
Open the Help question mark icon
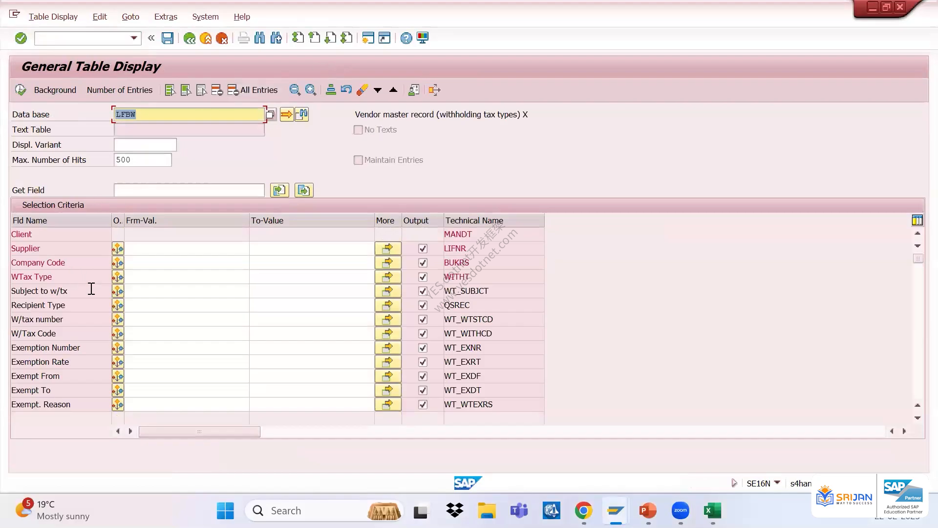pos(406,38)
